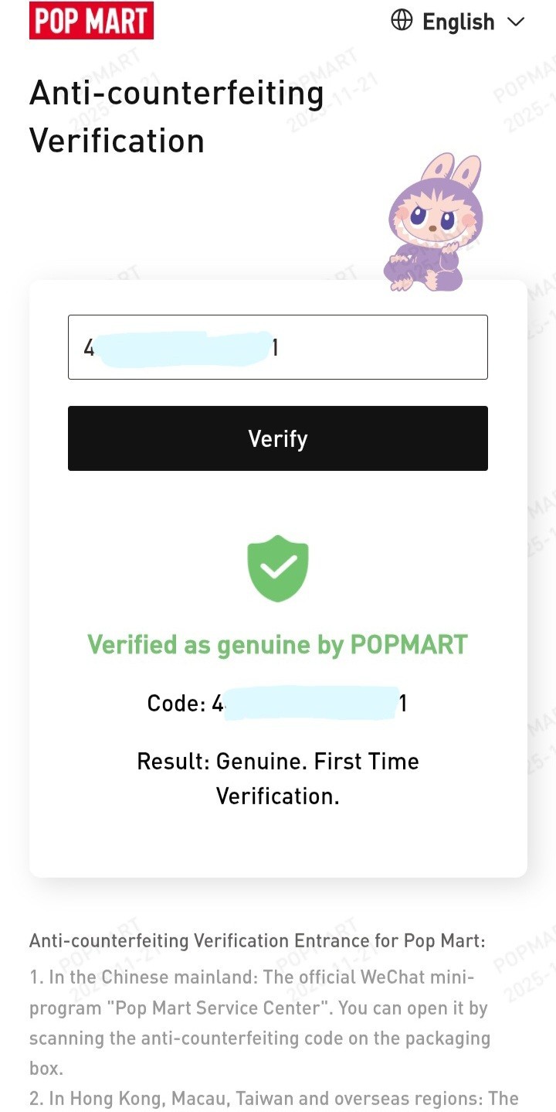The width and height of the screenshot is (556, 1112).
Task: Tap the POP MART logo
Action: pos(91,21)
